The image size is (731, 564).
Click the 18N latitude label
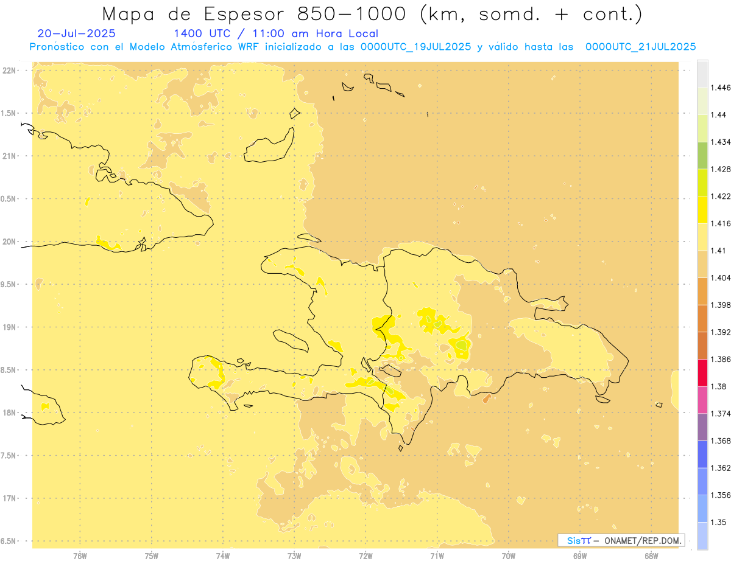point(10,413)
